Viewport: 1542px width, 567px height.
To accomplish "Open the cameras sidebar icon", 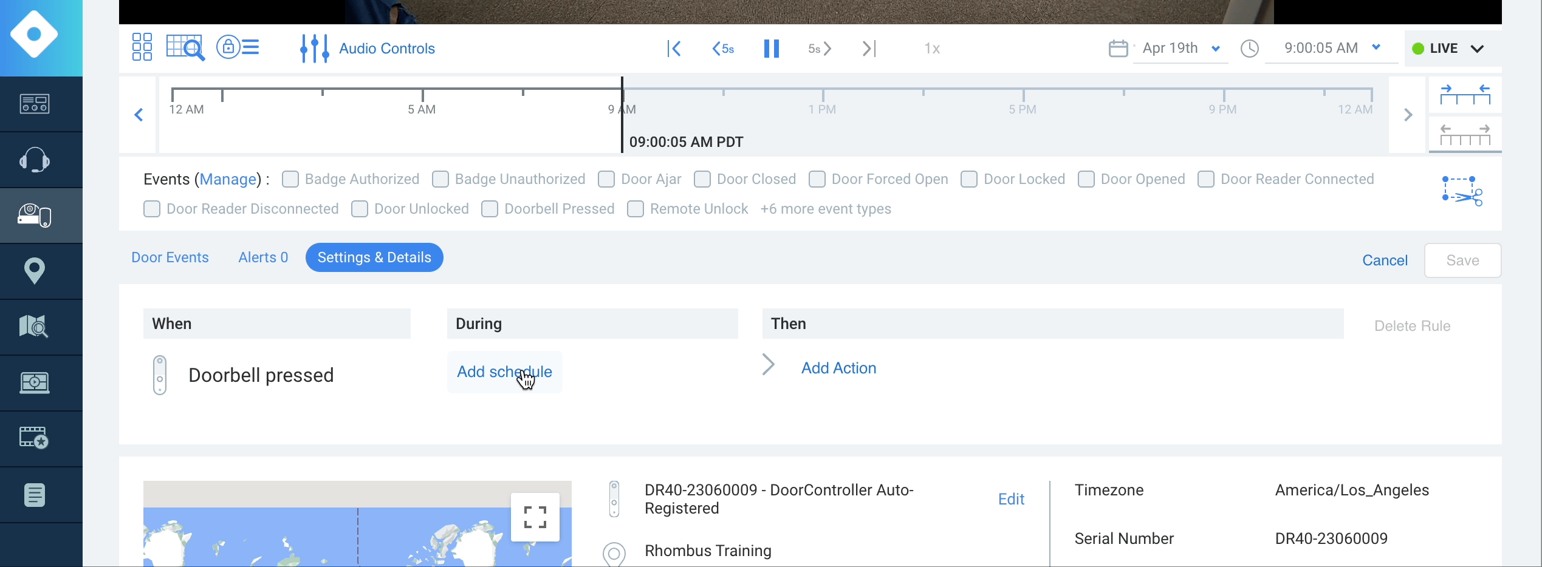I will pyautogui.click(x=34, y=215).
